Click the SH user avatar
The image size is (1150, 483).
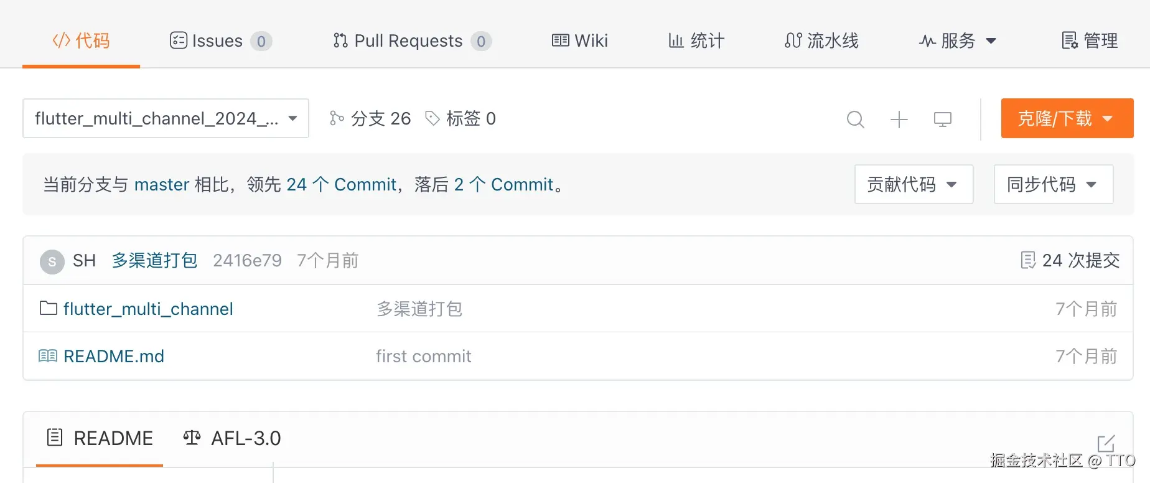click(52, 261)
